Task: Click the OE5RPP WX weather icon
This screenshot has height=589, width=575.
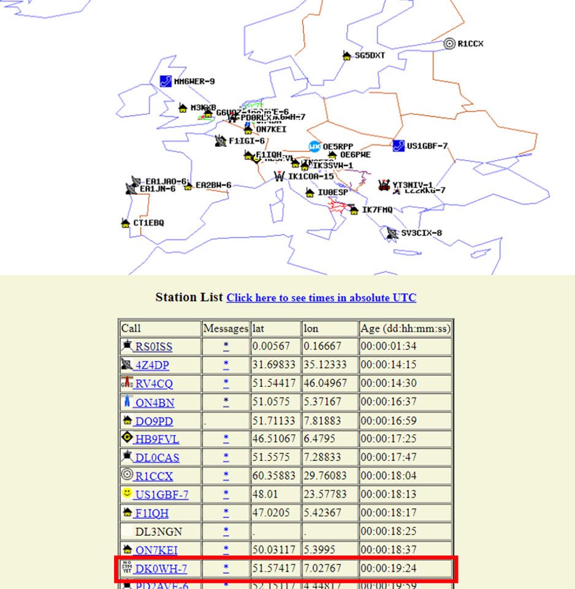Action: 314,146
